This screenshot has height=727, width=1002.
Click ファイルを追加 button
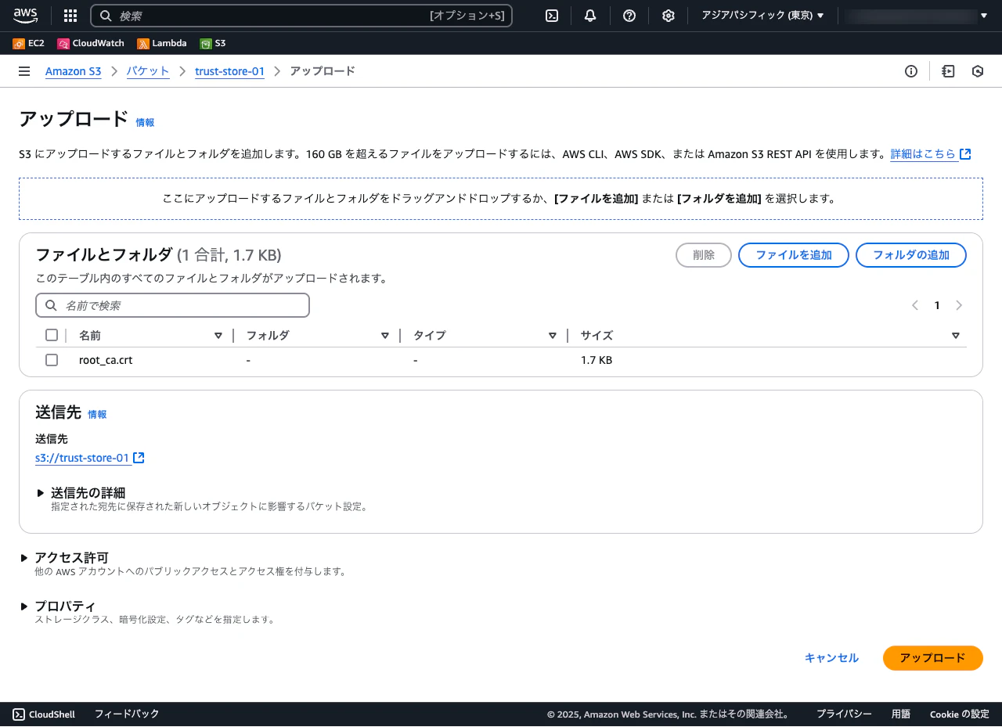click(794, 255)
